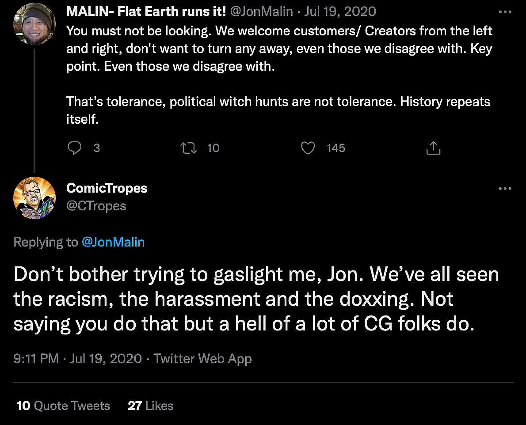526x425 pixels.
Task: View the 10 Quote Tweets list
Action: pyautogui.click(x=63, y=406)
